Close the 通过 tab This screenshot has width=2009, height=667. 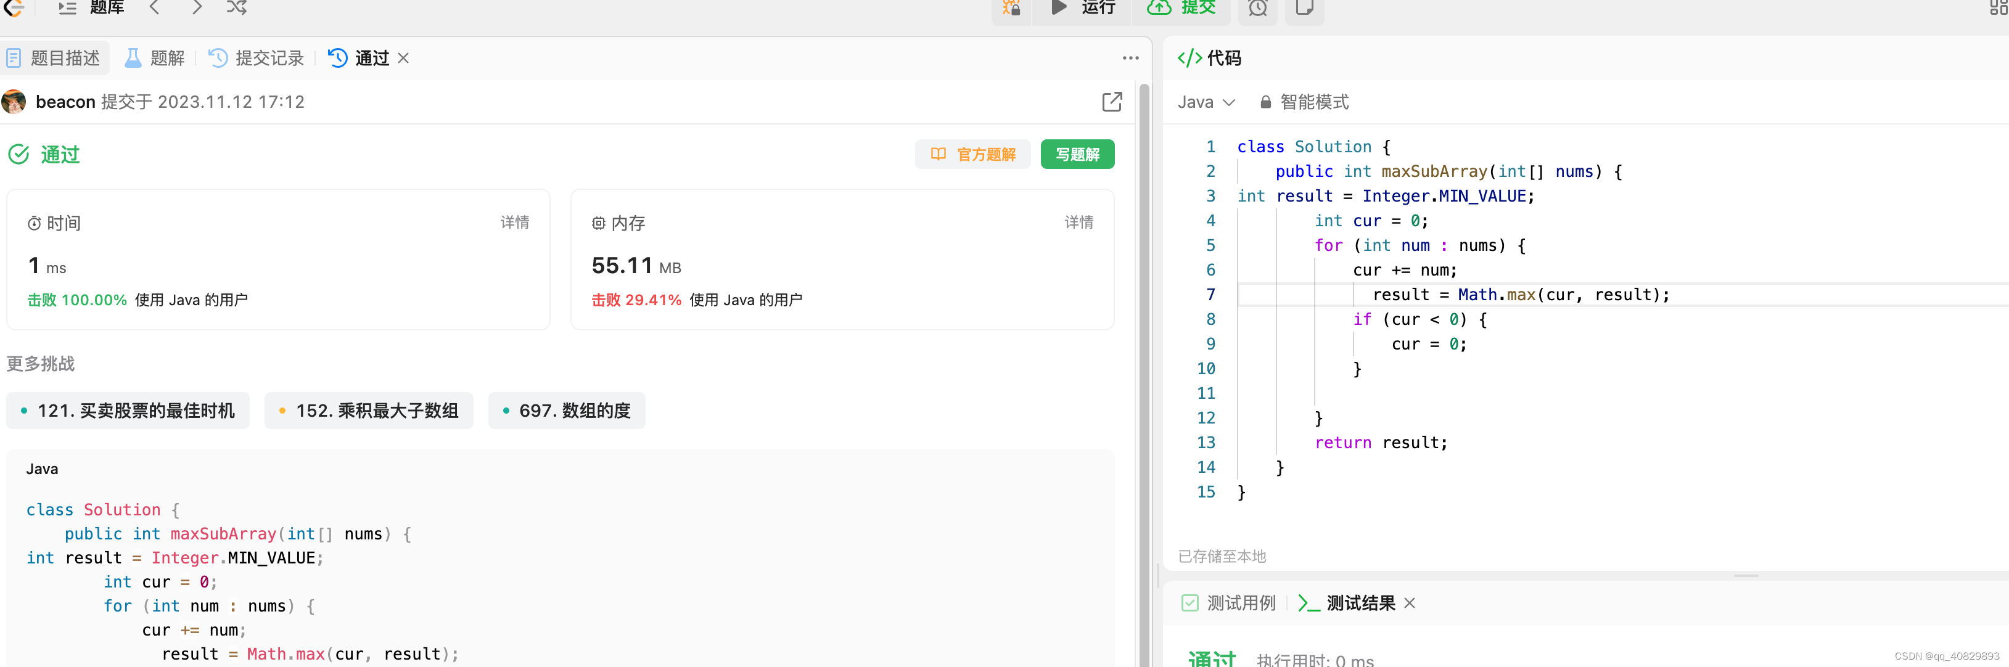pos(403,59)
